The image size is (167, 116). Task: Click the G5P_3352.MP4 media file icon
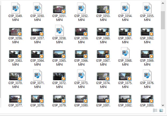click(x=81, y=8)
